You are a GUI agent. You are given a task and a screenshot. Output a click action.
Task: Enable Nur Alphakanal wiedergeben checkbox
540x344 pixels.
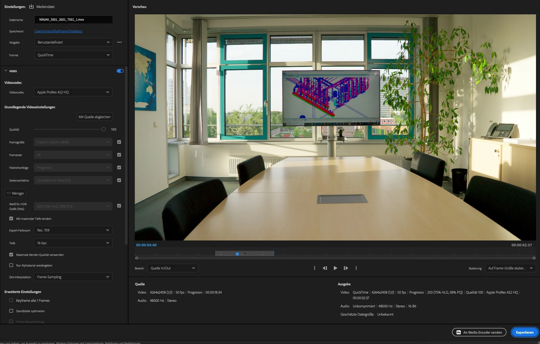point(11,265)
